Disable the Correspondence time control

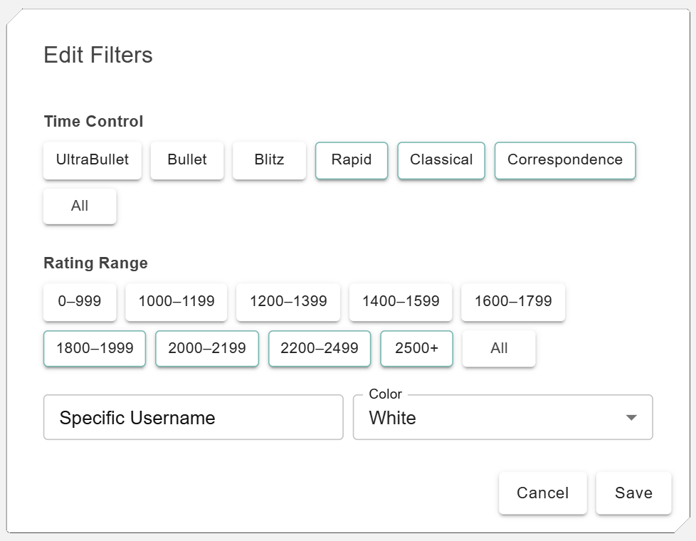pos(565,160)
